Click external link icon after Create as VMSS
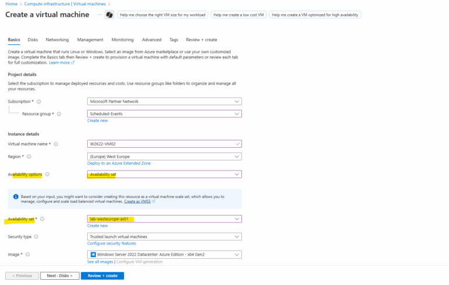This screenshot has width=449, height=285. [x=154, y=201]
